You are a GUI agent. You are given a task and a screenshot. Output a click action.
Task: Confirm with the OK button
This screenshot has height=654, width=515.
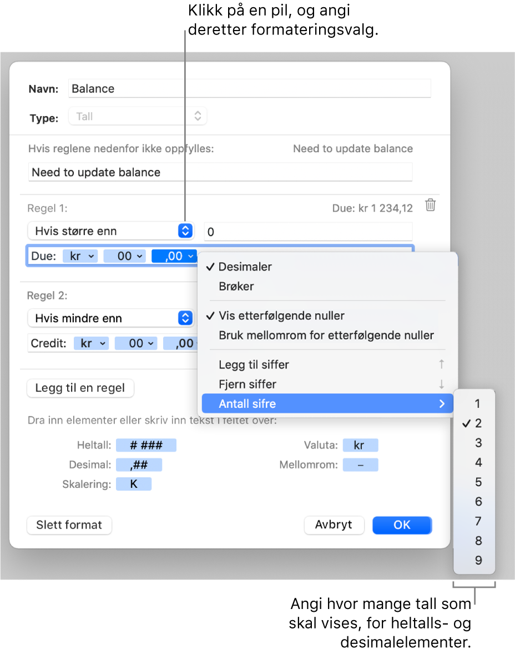pos(402,525)
